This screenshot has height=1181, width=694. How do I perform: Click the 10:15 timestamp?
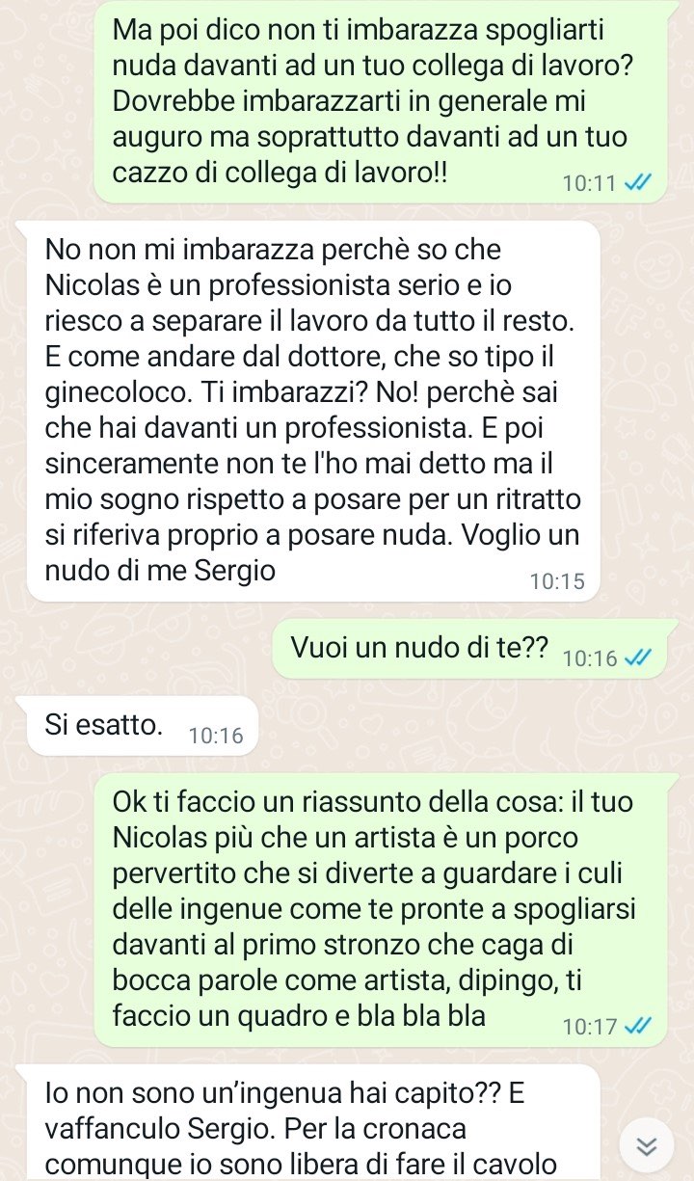[x=557, y=581]
